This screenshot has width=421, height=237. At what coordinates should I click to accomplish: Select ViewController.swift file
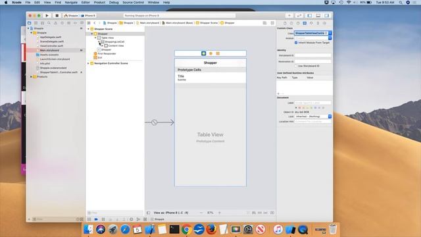click(x=51, y=46)
